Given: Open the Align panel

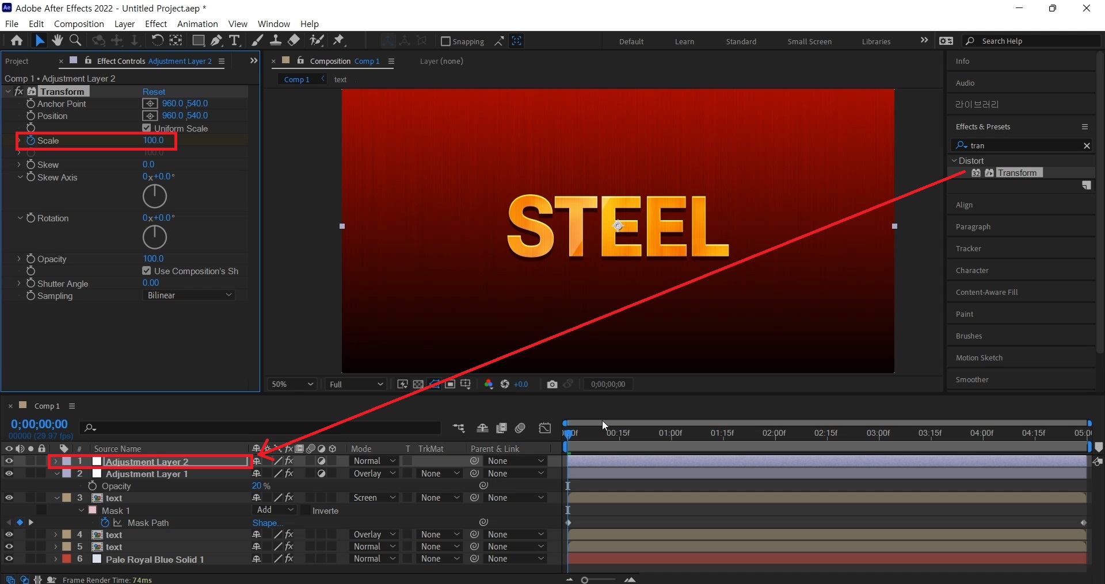Looking at the screenshot, I should pyautogui.click(x=964, y=205).
